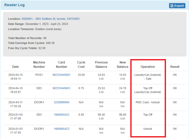Click the Result column header
This screenshot has height=139, width=189.
coord(175,67)
